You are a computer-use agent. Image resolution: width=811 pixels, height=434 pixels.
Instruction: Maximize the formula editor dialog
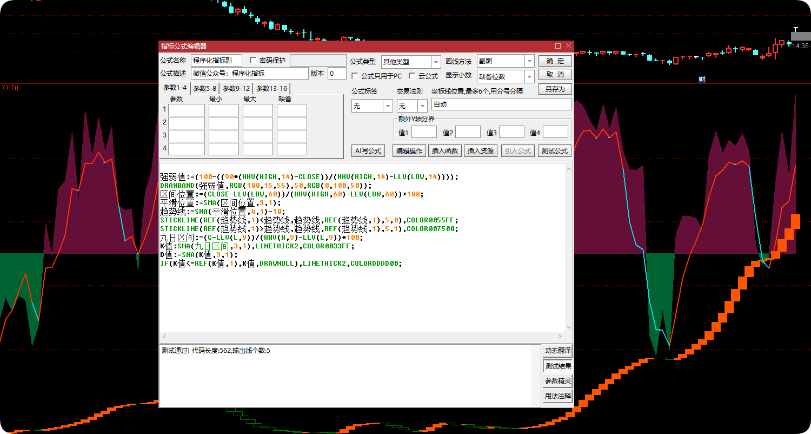click(x=558, y=47)
